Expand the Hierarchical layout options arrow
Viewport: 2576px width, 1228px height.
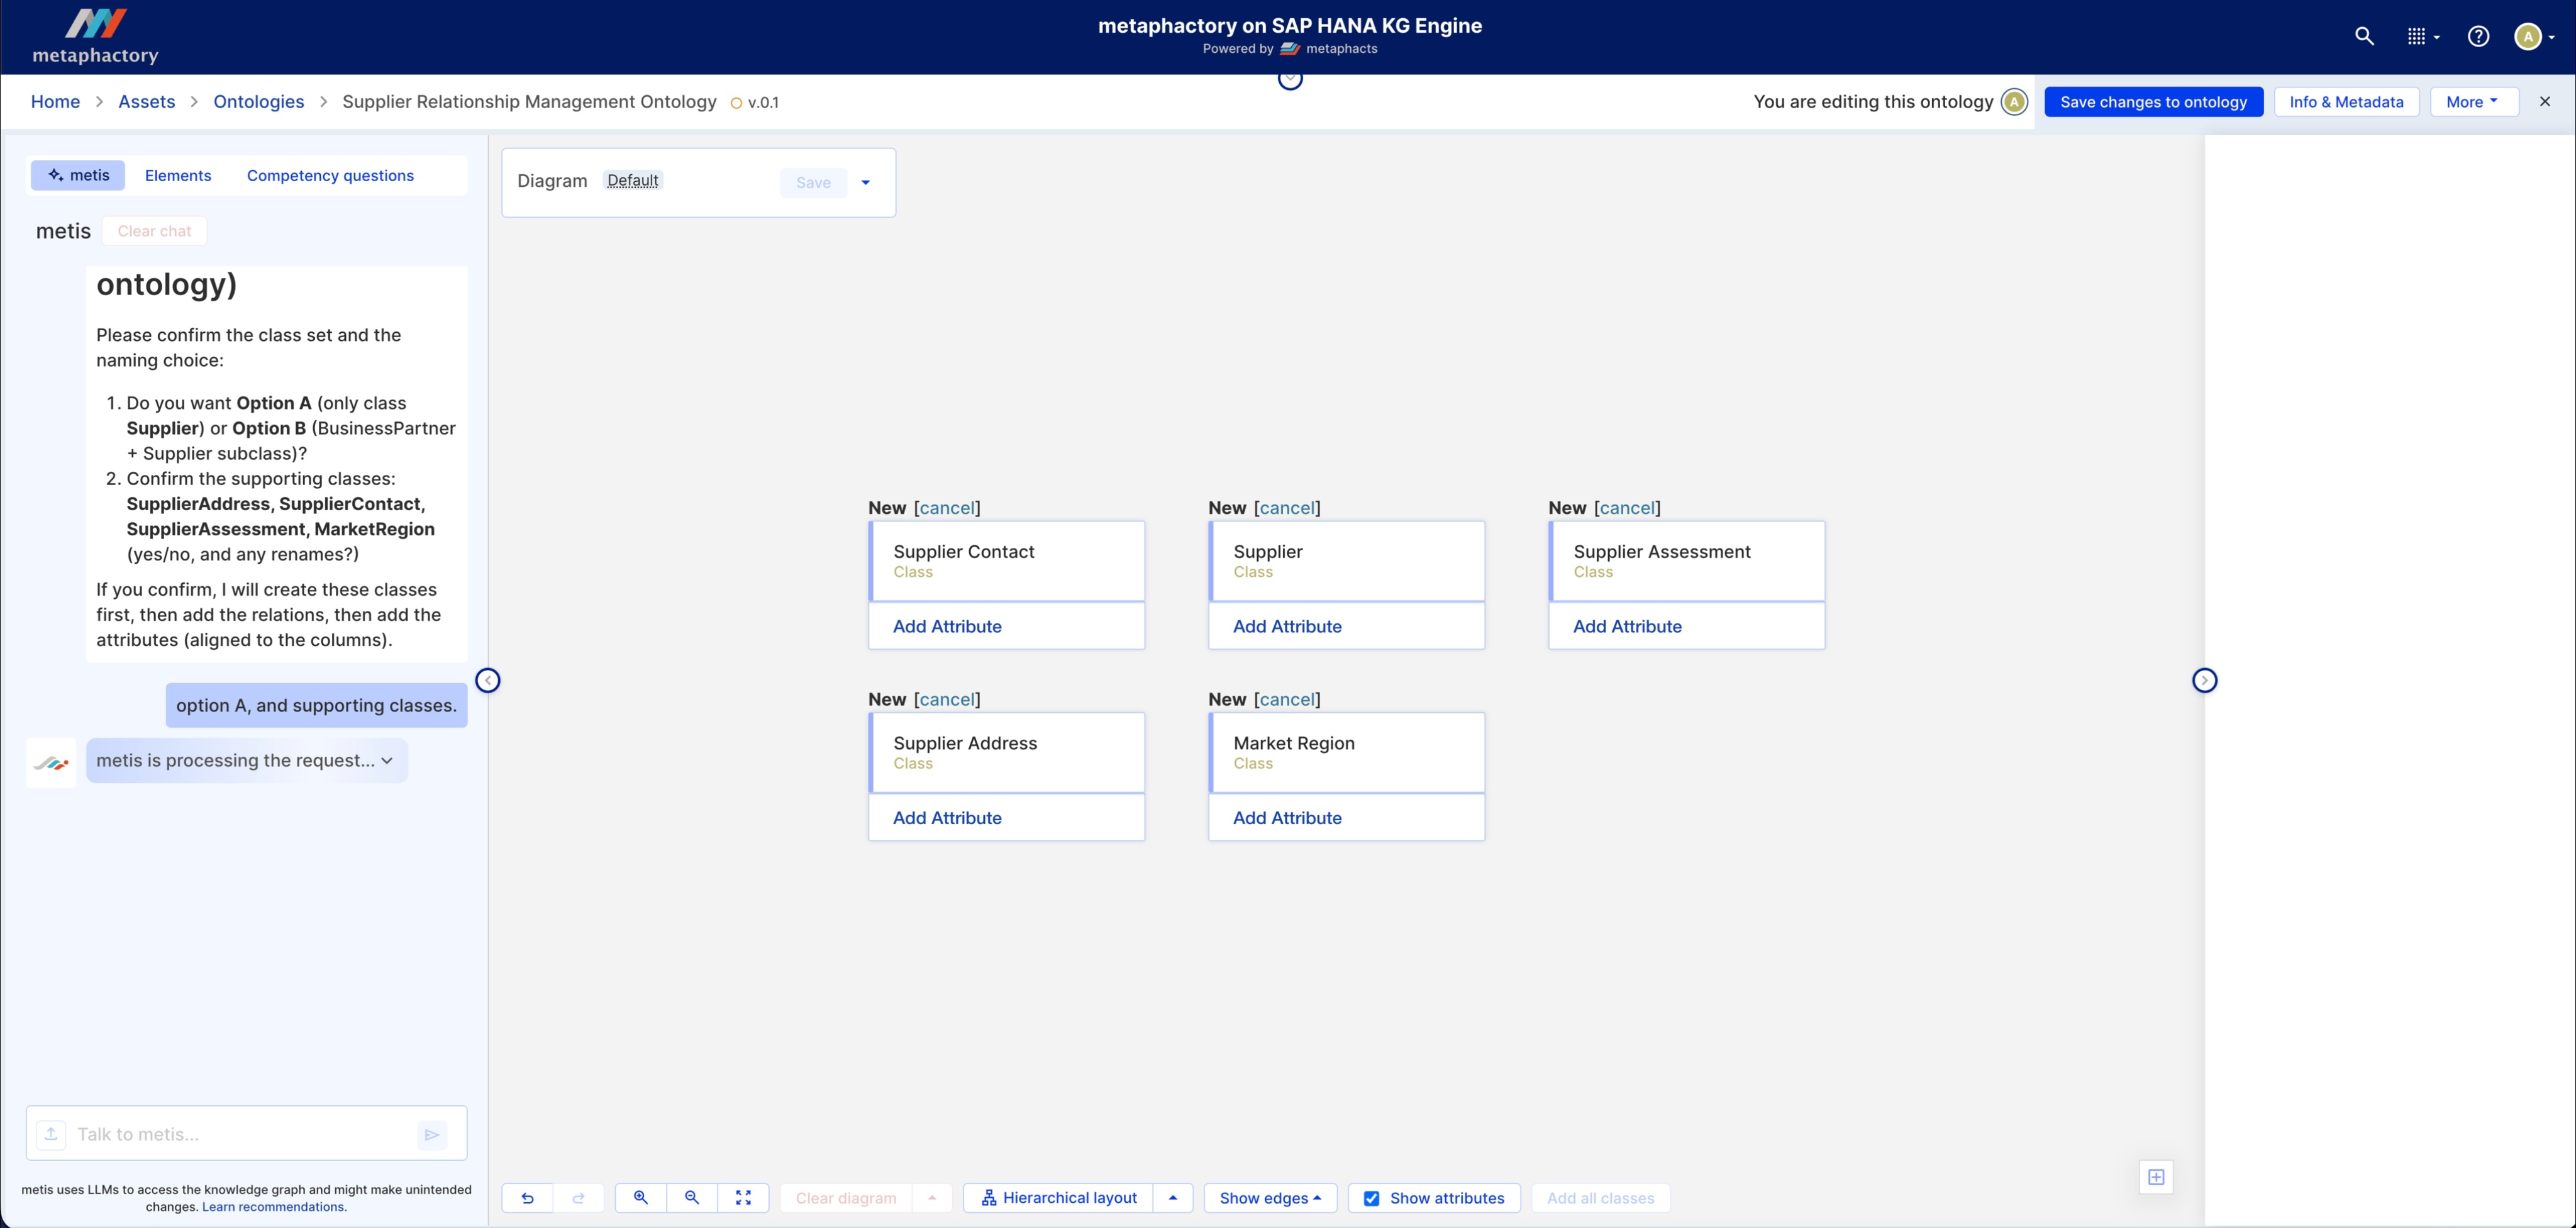1173,1198
